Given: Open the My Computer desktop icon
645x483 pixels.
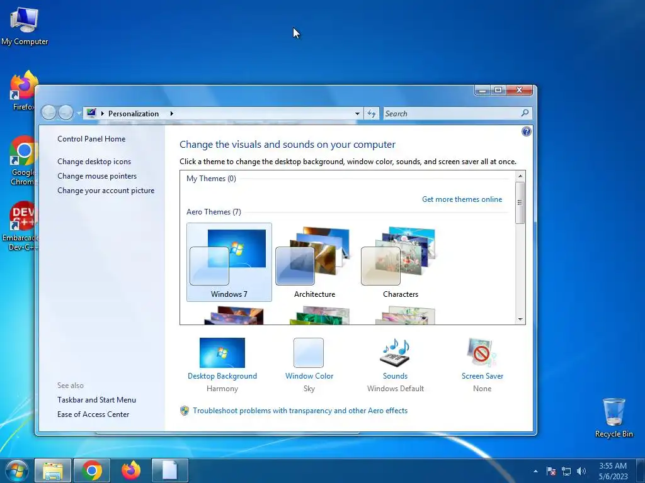Looking at the screenshot, I should (25, 26).
